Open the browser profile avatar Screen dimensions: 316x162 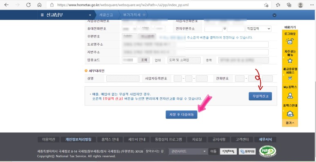click(x=300, y=5)
